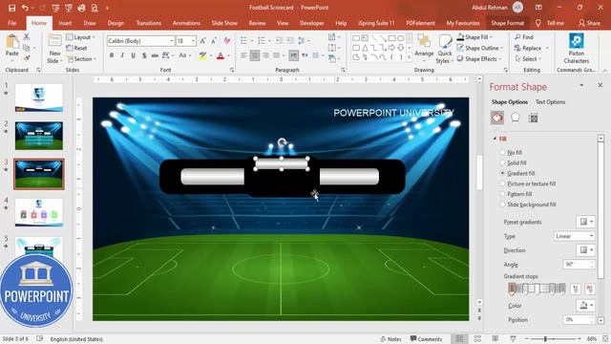The image size is (611, 344).
Task: Click the Find button
Action: 524,37
